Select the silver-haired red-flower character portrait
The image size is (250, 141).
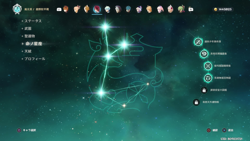click(170, 9)
